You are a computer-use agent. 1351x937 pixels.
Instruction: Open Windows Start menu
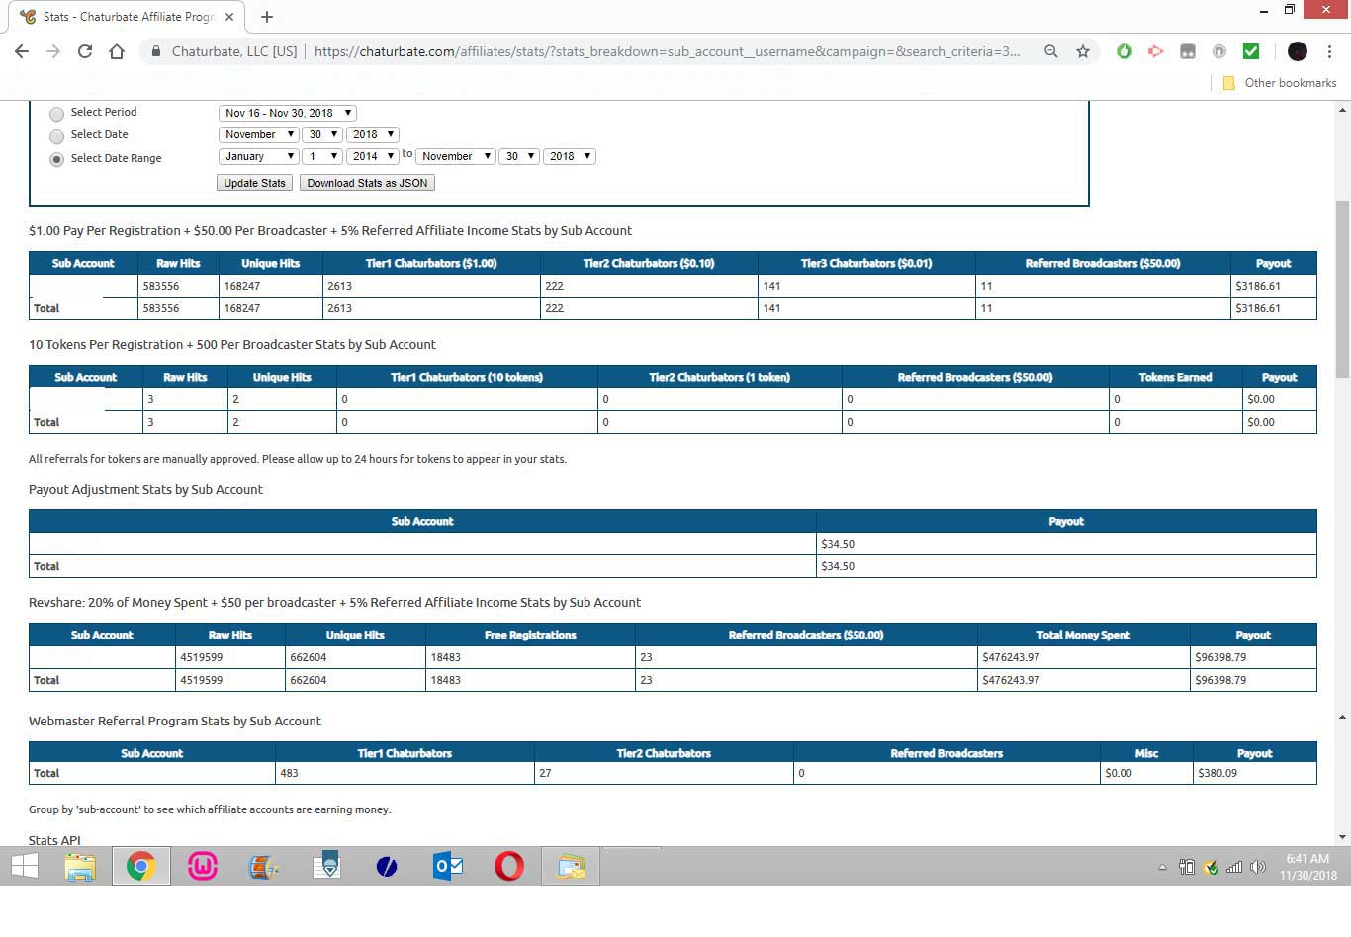(x=25, y=867)
